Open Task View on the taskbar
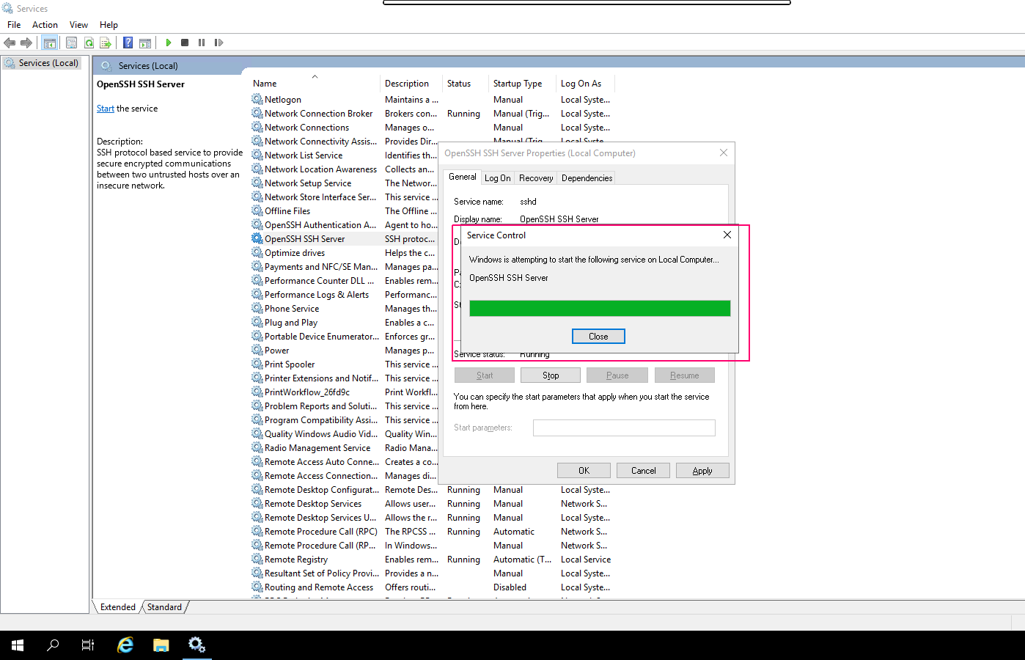 pyautogui.click(x=88, y=645)
